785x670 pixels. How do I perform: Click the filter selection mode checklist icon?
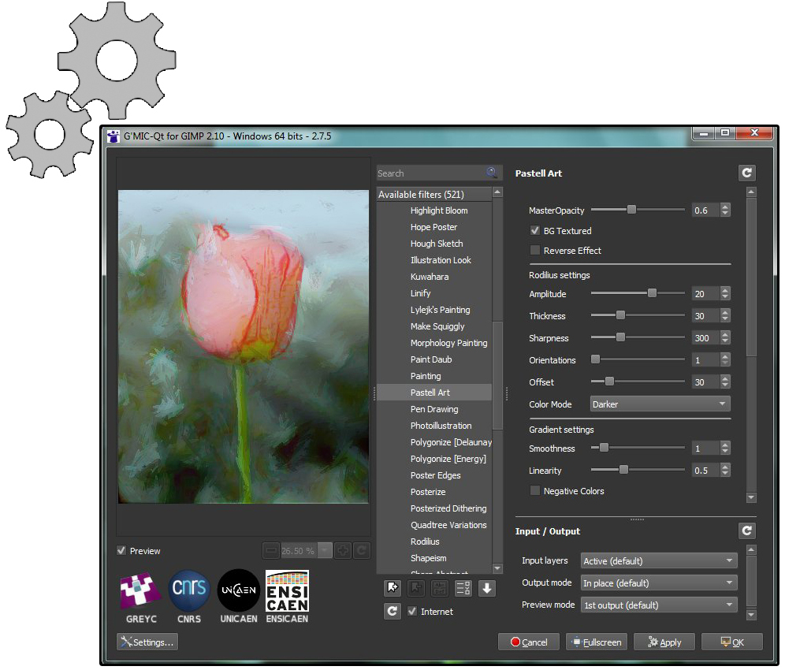pos(463,588)
